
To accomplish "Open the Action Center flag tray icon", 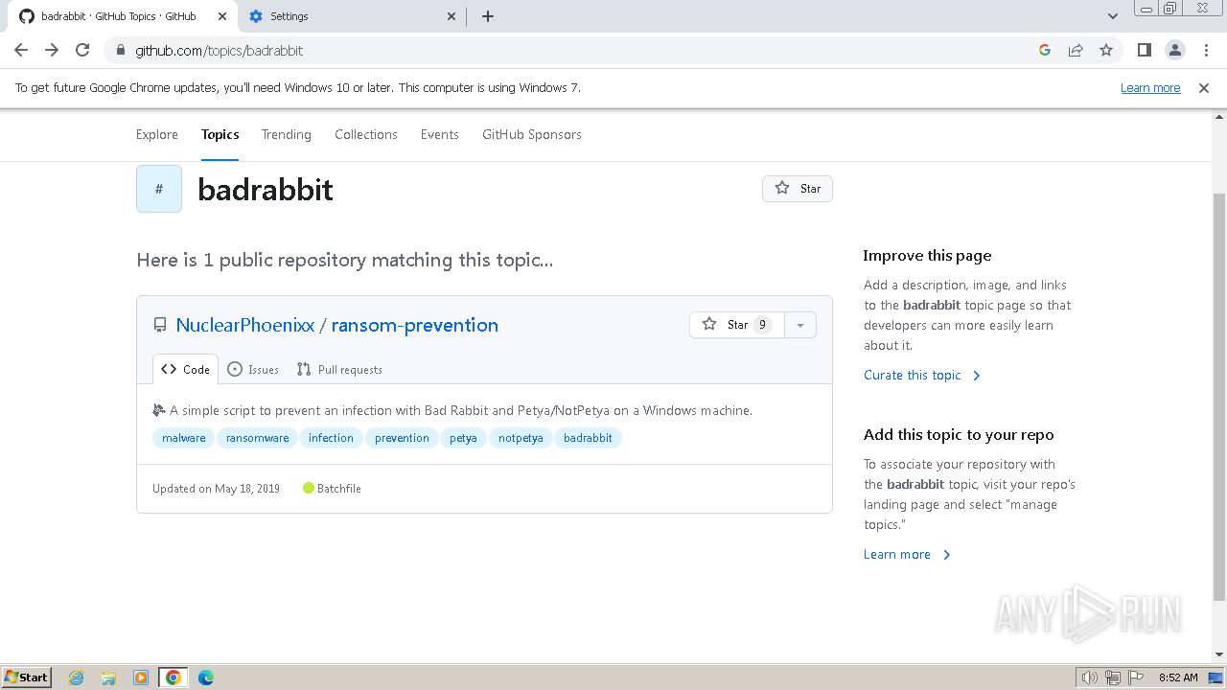I will pos(1136,678).
